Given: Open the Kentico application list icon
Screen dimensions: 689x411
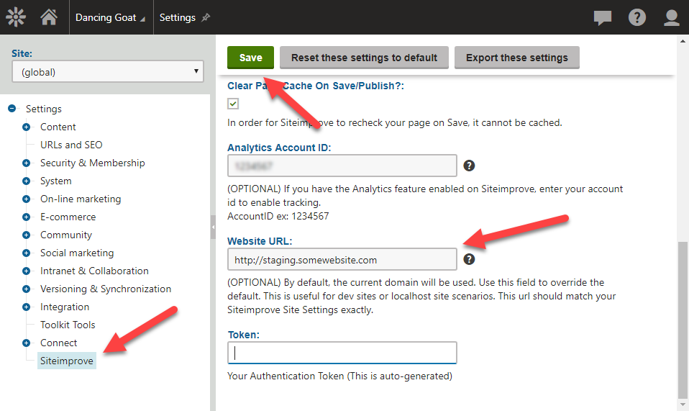Looking at the screenshot, I should (15, 17).
